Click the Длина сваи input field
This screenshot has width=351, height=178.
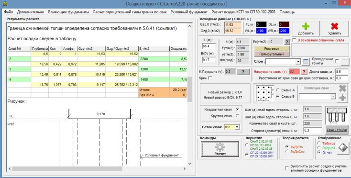tap(342, 72)
